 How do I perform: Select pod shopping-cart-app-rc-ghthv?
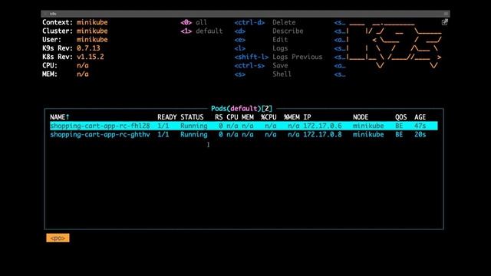tap(244, 135)
